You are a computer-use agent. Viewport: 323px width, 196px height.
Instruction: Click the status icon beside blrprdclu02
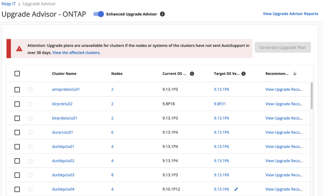point(30,104)
